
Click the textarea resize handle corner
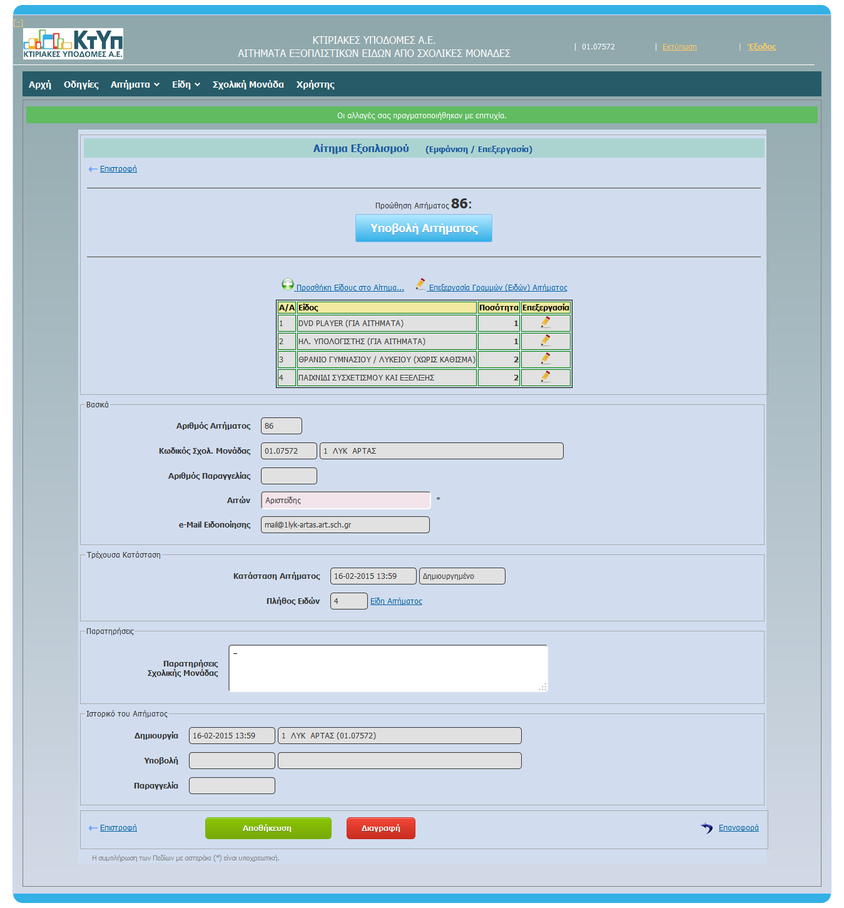[542, 686]
